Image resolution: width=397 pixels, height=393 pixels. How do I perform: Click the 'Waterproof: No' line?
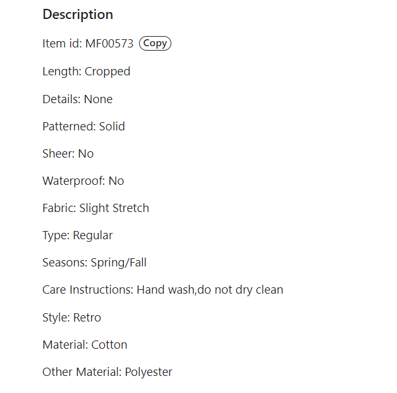pos(83,181)
